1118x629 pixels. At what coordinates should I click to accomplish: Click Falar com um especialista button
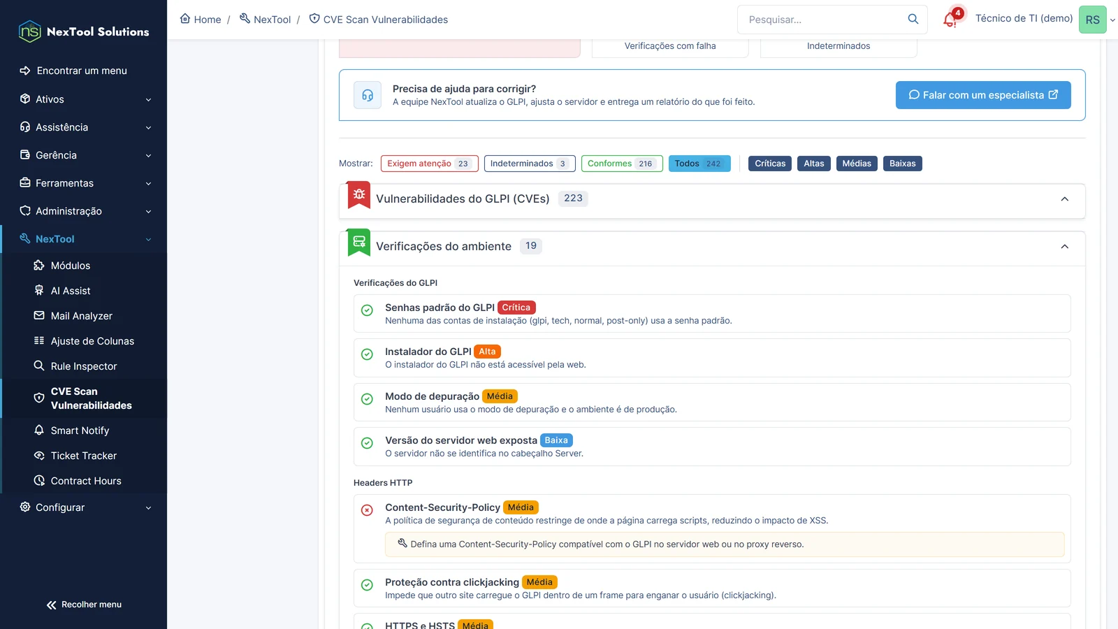(x=983, y=95)
